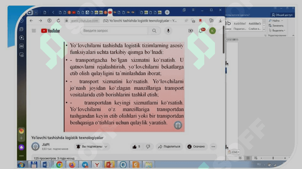Screen dimensions: 302x169
Task: Click the YouTube search box
Action: pyautogui.click(x=114, y=31)
